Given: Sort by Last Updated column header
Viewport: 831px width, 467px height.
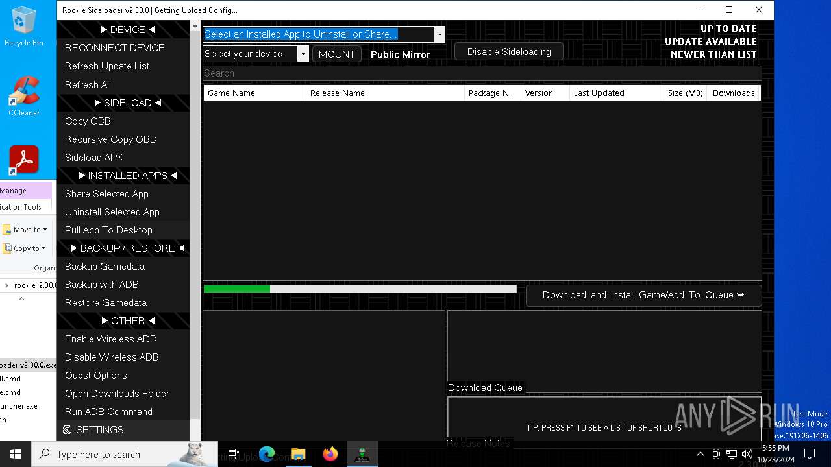Looking at the screenshot, I should click(617, 93).
